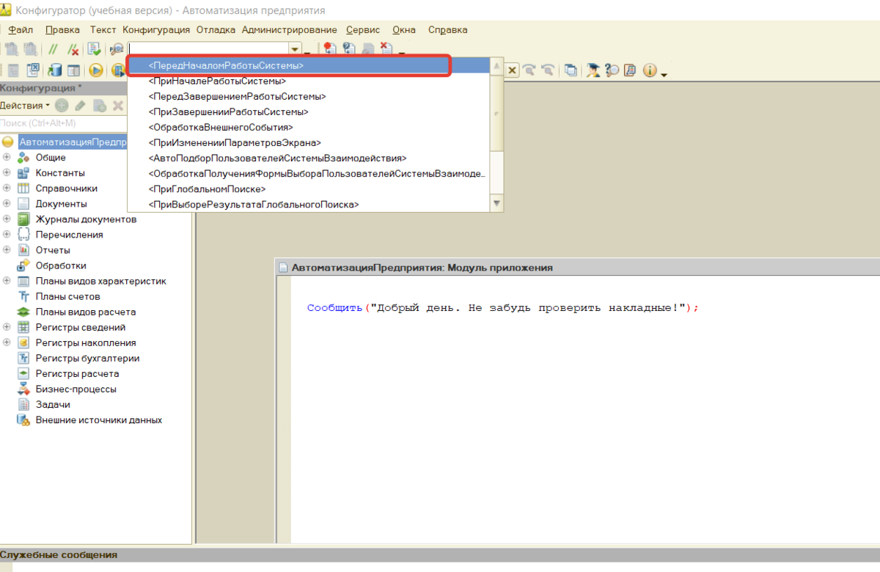Image resolution: width=880 pixels, height=572 pixels.
Task: Click the document icon with red X
Action: point(385,48)
